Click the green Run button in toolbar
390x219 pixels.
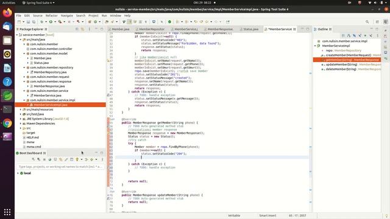pyautogui.click(x=51, y=22)
